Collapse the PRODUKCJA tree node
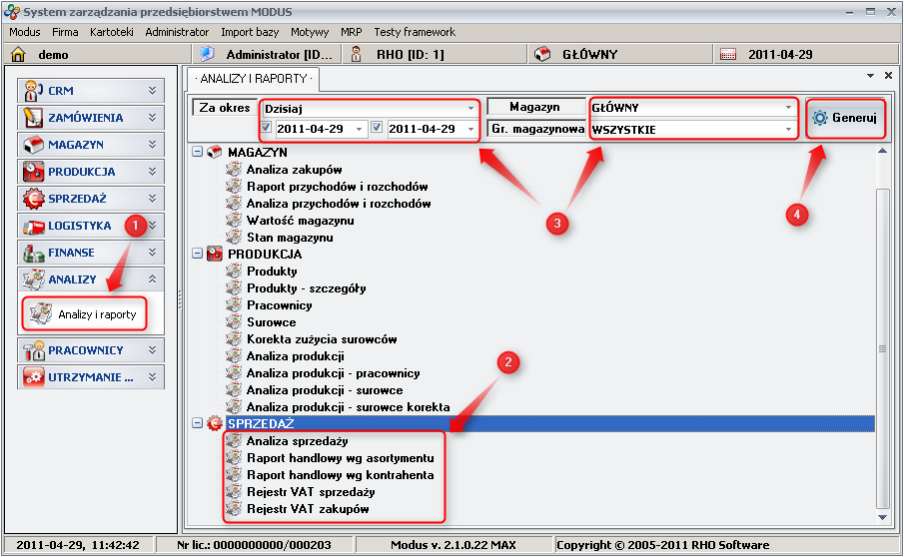The height and width of the screenshot is (557, 904). pos(197,254)
